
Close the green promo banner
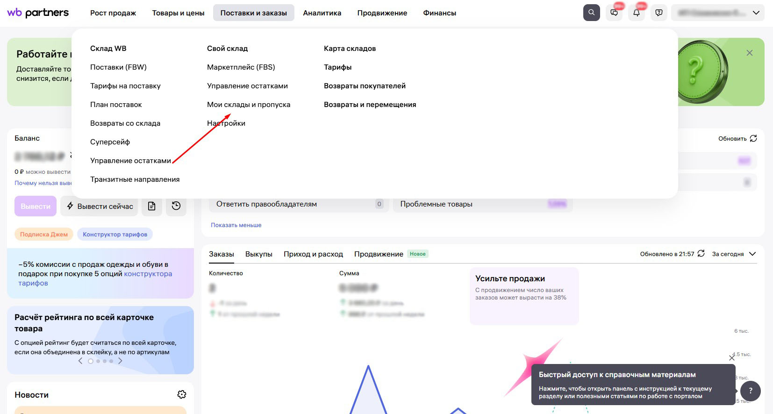point(750,53)
